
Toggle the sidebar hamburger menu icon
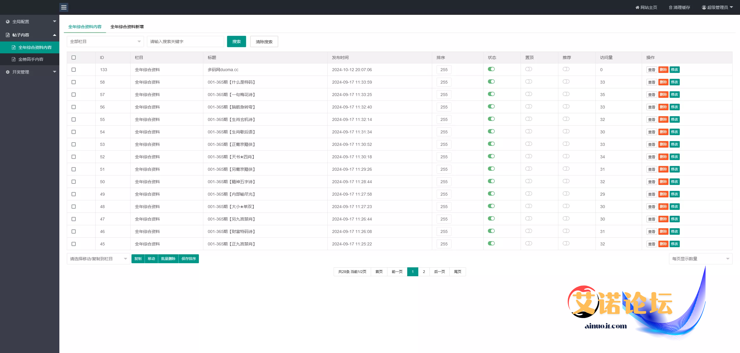click(64, 7)
